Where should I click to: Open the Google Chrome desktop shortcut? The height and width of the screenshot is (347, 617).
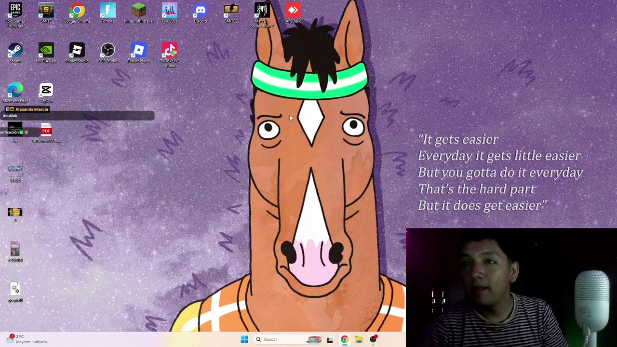coord(77,13)
